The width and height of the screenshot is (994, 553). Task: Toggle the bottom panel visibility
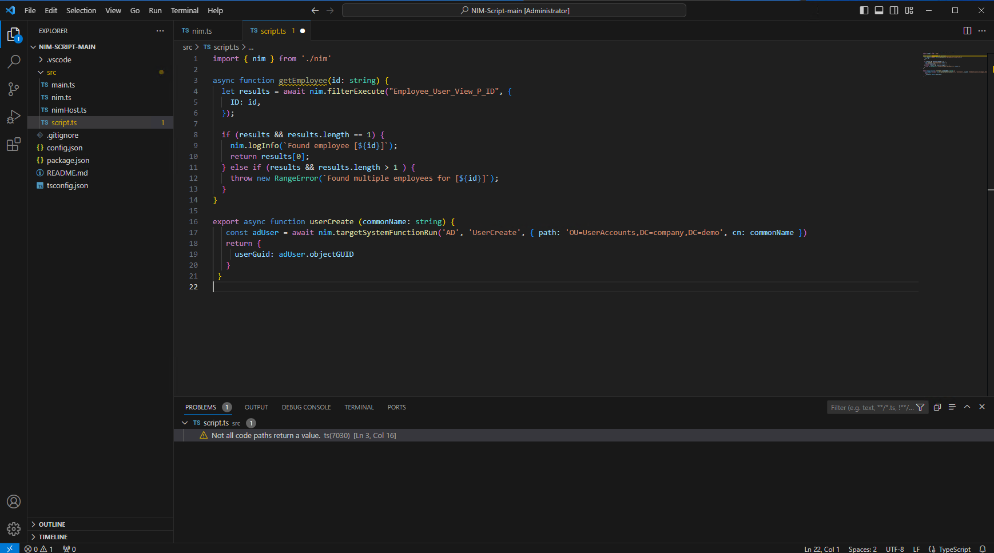[879, 10]
